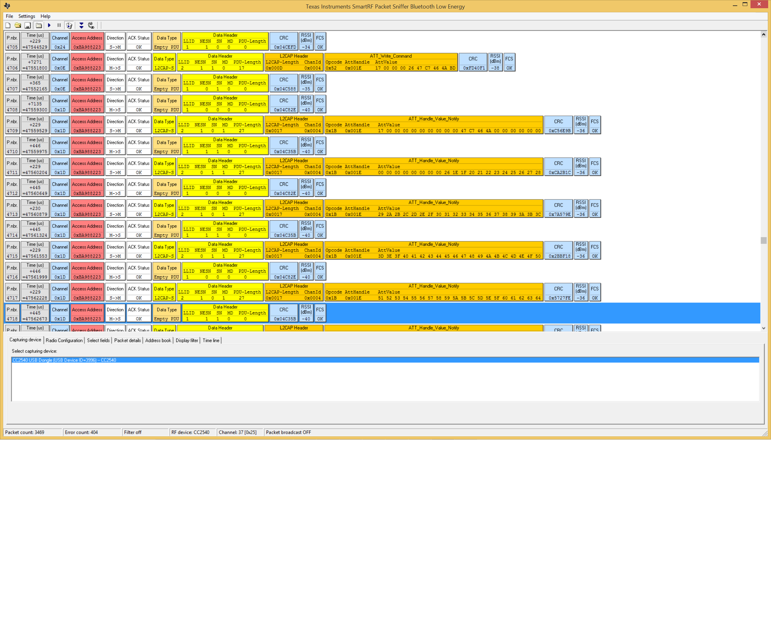Click CRC value 0x7A579E
This screenshot has width=771, height=631.
coord(559,215)
